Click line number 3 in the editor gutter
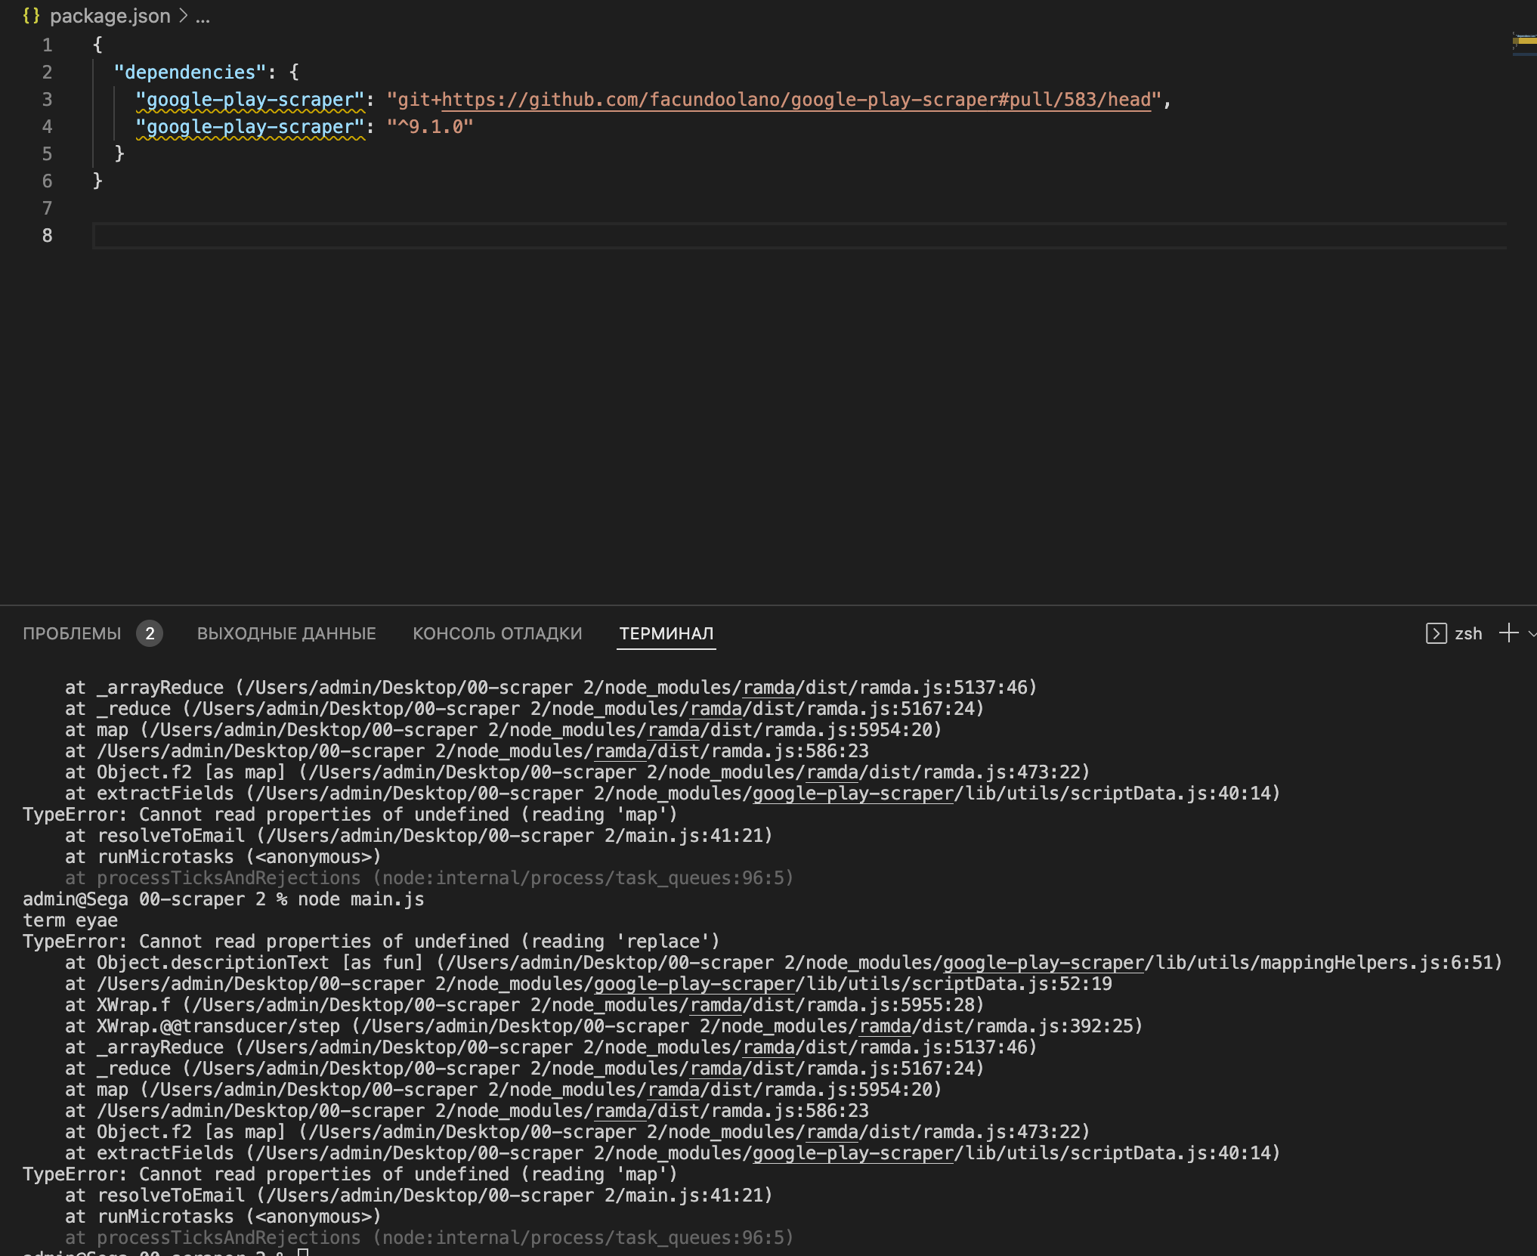1537x1256 pixels. (47, 99)
